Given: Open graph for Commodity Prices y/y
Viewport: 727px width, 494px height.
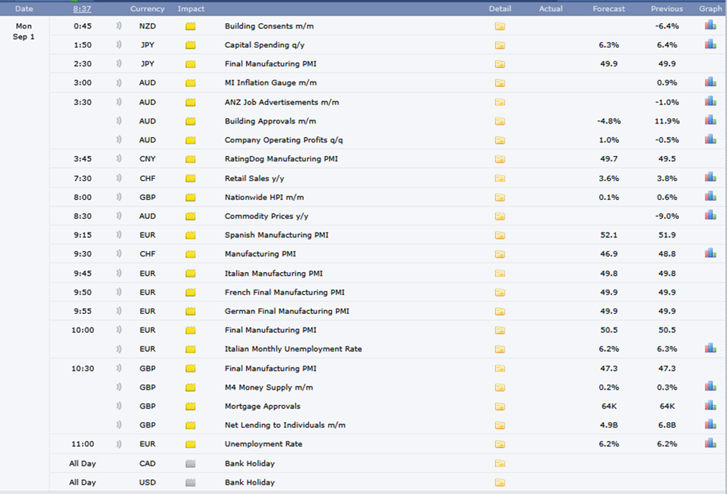Looking at the screenshot, I should pos(710,215).
